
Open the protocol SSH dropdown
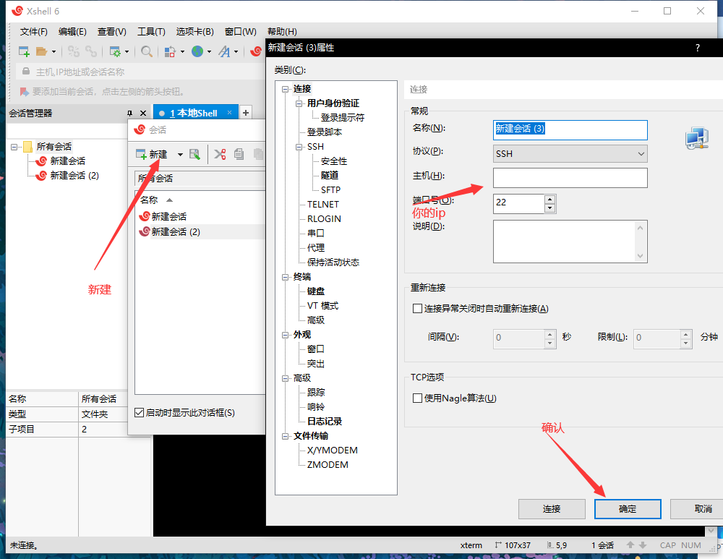point(570,153)
